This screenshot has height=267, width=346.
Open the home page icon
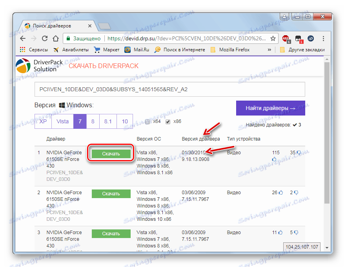click(56, 38)
